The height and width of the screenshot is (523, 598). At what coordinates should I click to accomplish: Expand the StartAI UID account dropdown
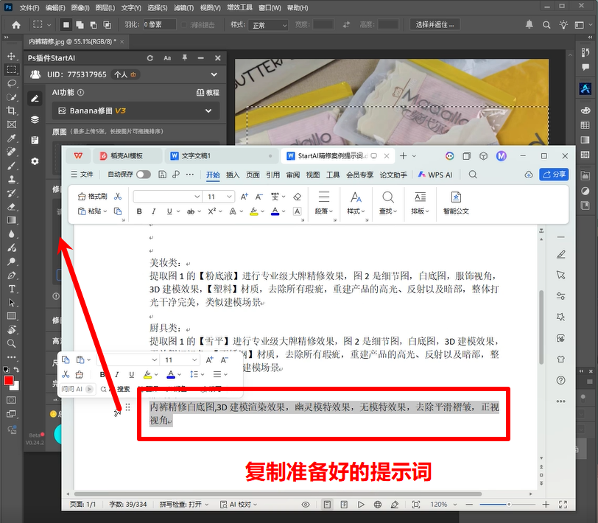coord(214,74)
